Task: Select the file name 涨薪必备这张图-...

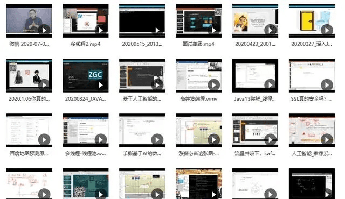Action: coord(199,154)
